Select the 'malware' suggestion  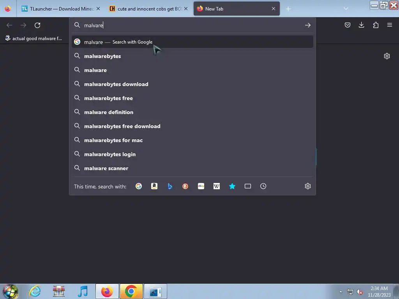192,70
